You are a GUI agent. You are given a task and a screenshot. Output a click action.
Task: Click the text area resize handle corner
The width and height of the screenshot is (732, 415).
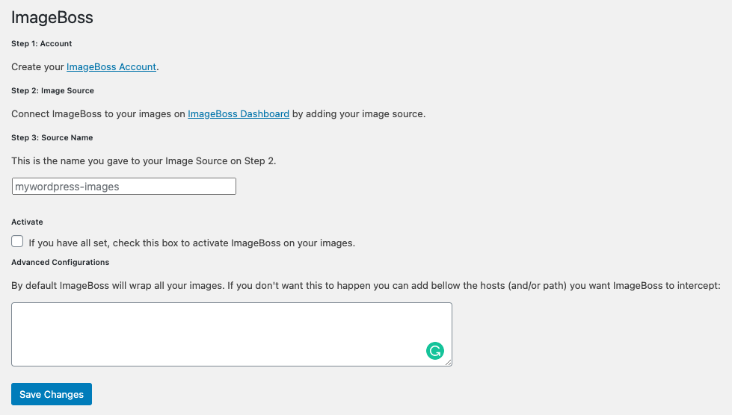(x=449, y=363)
